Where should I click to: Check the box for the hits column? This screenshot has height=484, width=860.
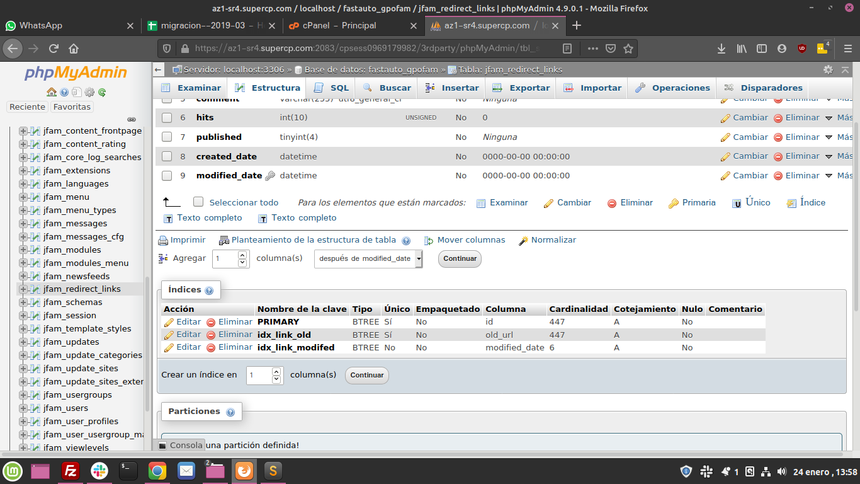167,118
